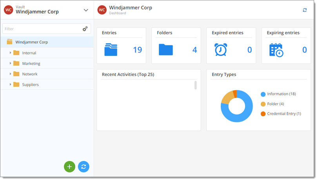This screenshot has width=318, height=181.
Task: Click the blue refresh button in sidebar
Action: click(84, 166)
